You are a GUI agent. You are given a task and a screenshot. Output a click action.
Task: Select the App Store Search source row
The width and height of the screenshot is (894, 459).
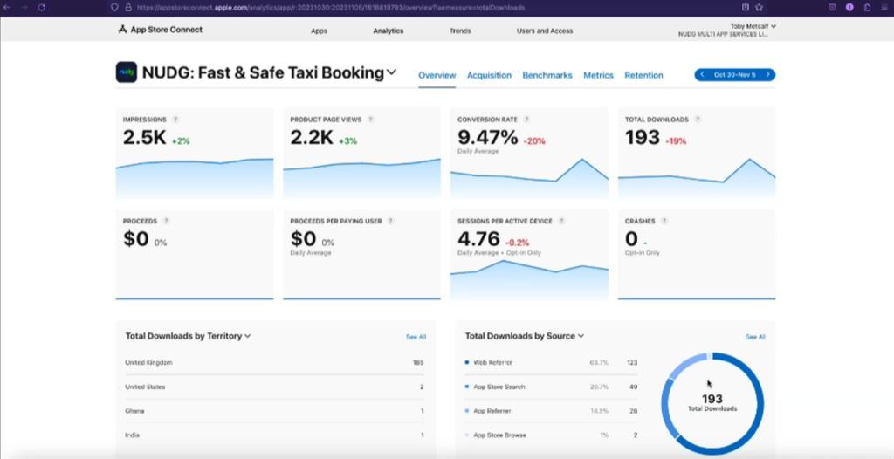(552, 387)
